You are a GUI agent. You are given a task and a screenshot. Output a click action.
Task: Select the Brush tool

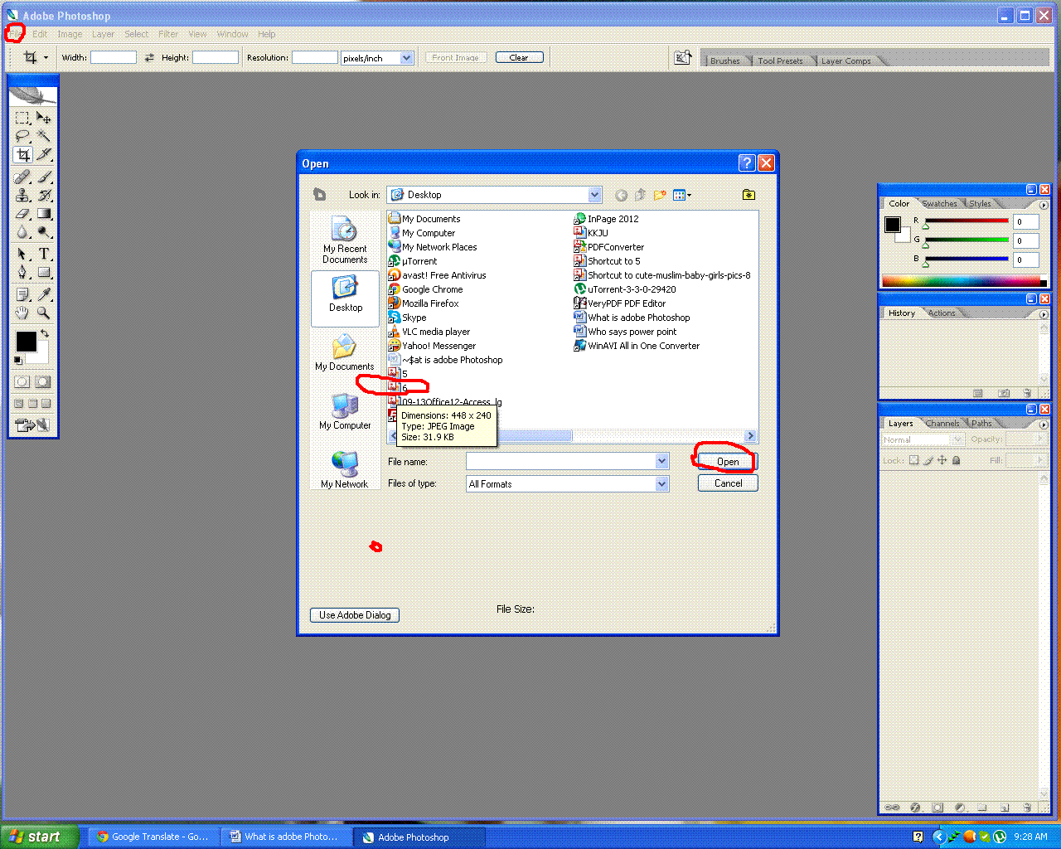[x=43, y=177]
